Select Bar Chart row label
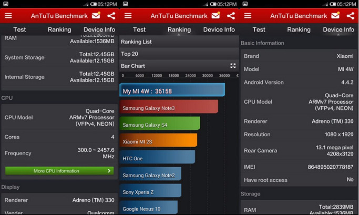The width and height of the screenshot is (359, 215). click(133, 66)
